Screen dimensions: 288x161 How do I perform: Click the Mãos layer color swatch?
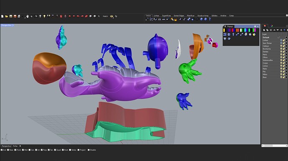coord(286,74)
